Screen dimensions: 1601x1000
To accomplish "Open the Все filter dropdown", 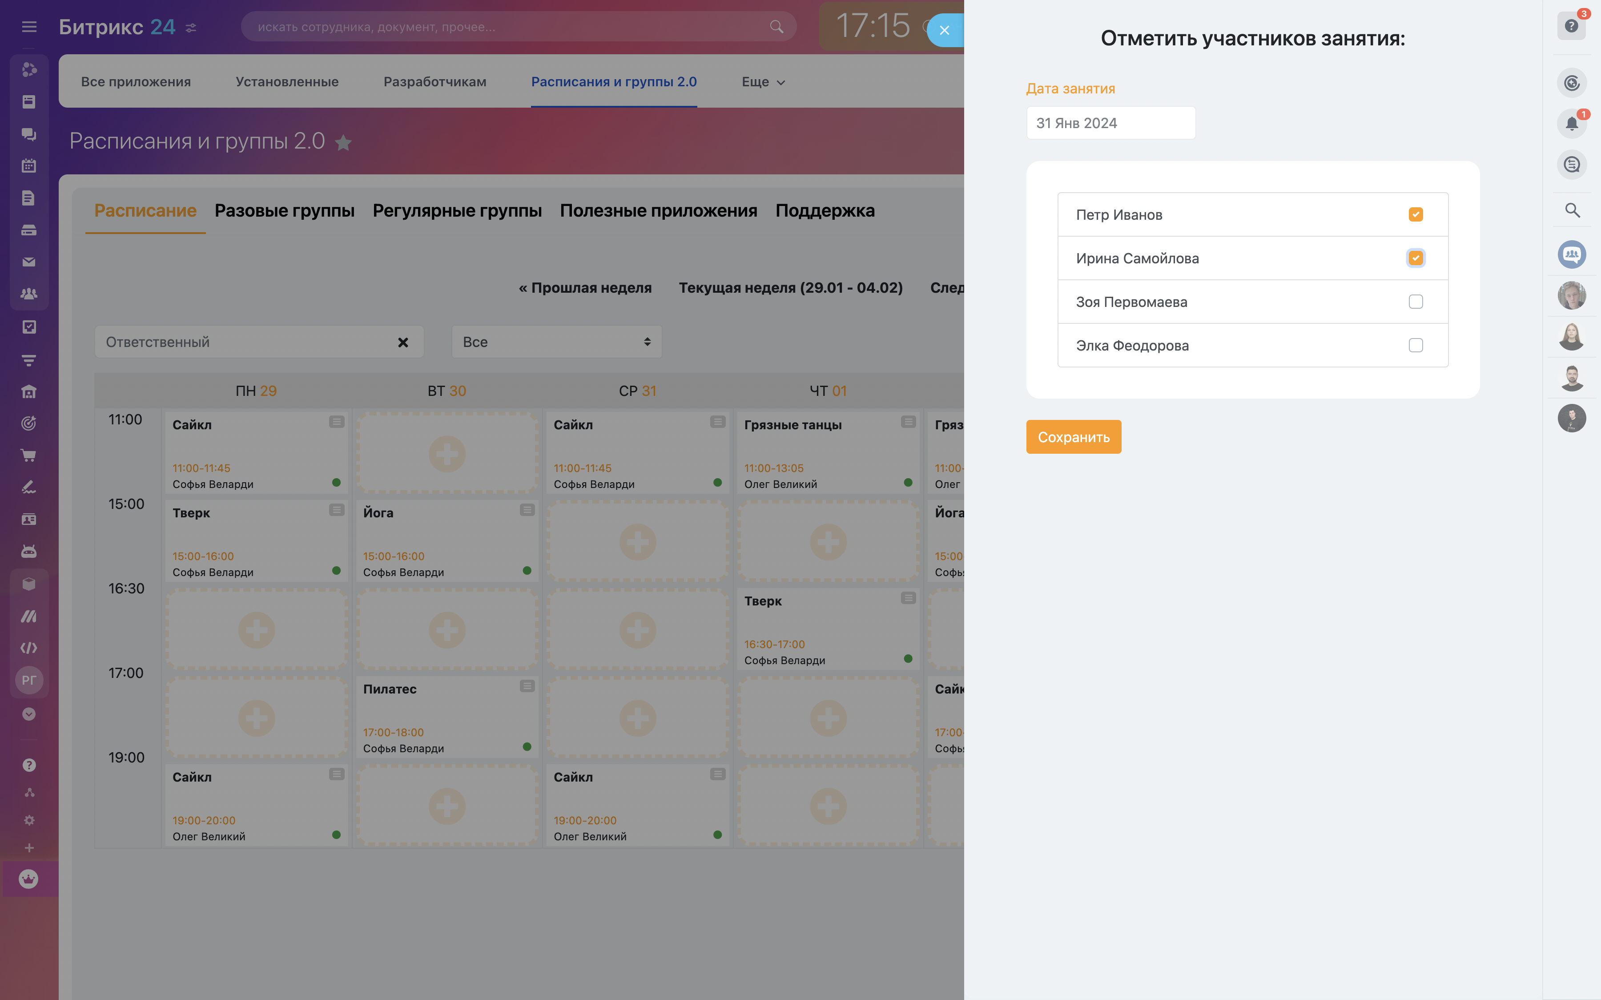I will pos(556,342).
